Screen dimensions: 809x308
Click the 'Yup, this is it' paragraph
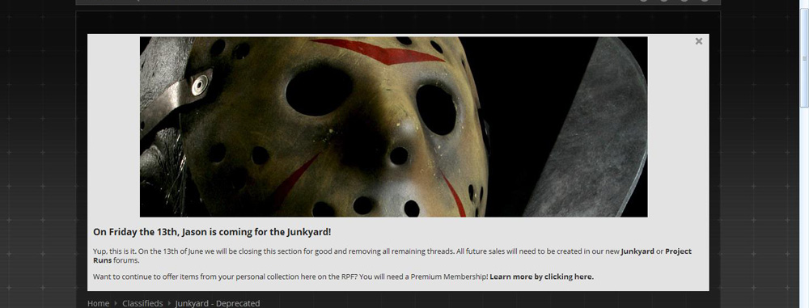click(x=392, y=256)
